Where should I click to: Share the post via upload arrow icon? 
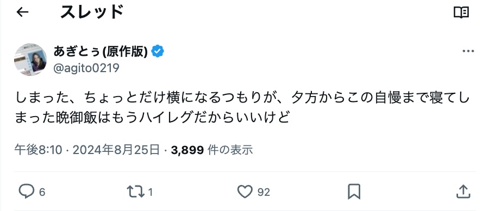[463, 191]
